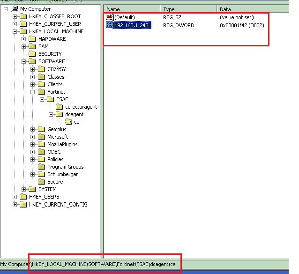Click the (Default) string value icon

pos(110,17)
